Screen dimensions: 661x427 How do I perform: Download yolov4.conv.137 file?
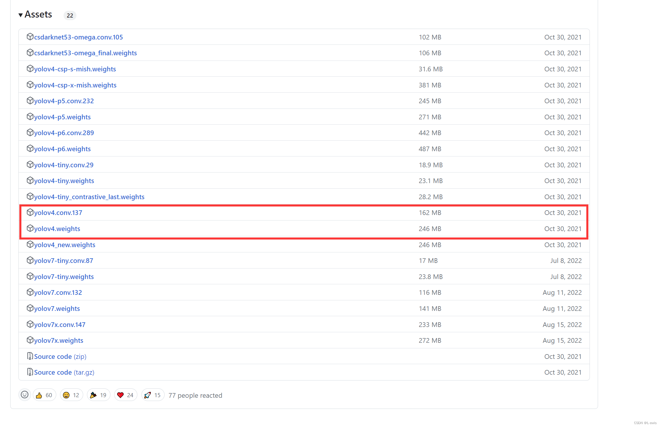click(x=58, y=213)
